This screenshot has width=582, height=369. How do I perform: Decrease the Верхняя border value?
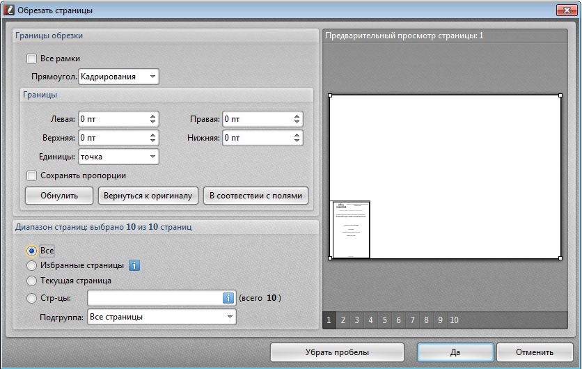coord(152,141)
